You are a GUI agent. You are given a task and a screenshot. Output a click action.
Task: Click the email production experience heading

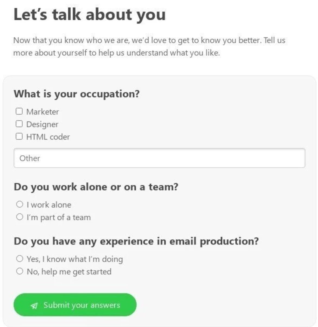click(137, 241)
